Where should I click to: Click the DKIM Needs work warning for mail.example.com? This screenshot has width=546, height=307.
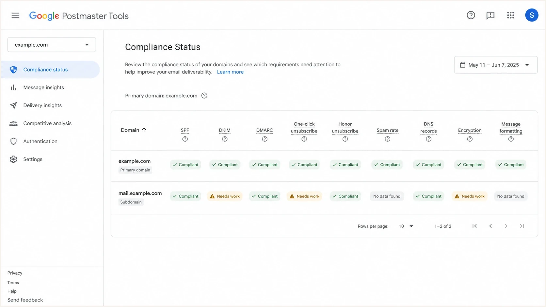pyautogui.click(x=225, y=196)
